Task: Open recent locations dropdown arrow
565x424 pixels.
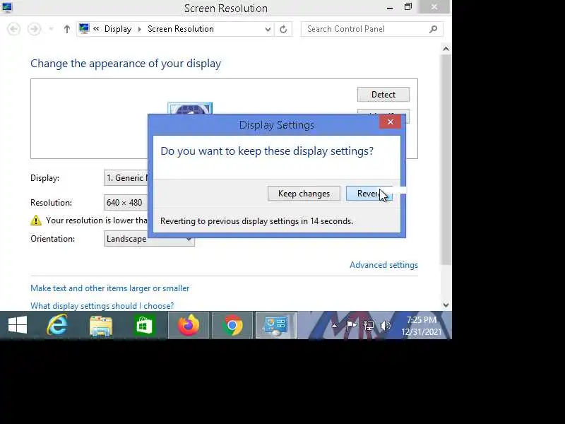Action: tap(51, 29)
